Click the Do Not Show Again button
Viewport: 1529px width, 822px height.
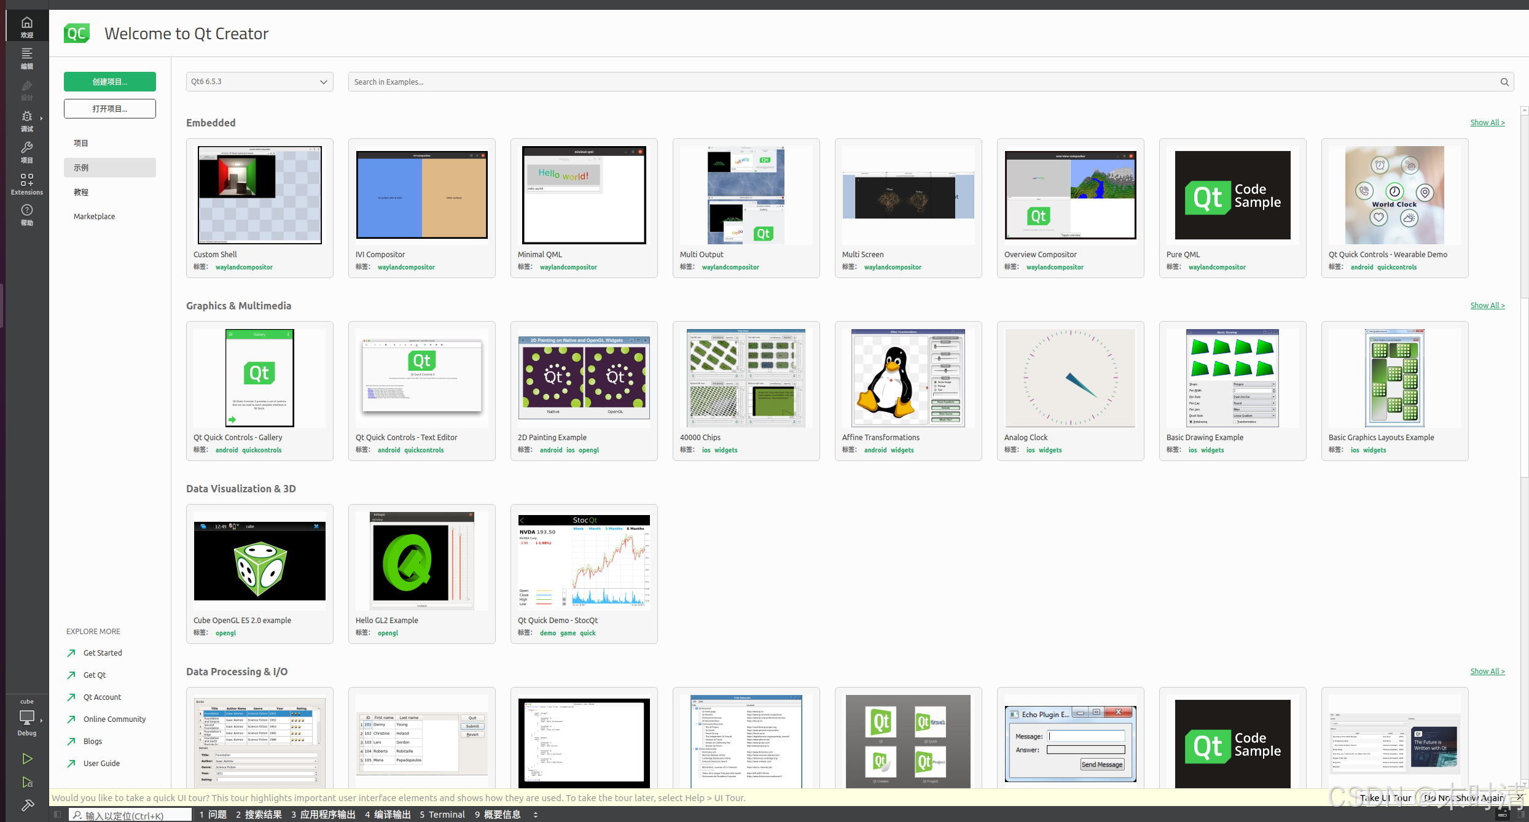tap(1464, 798)
